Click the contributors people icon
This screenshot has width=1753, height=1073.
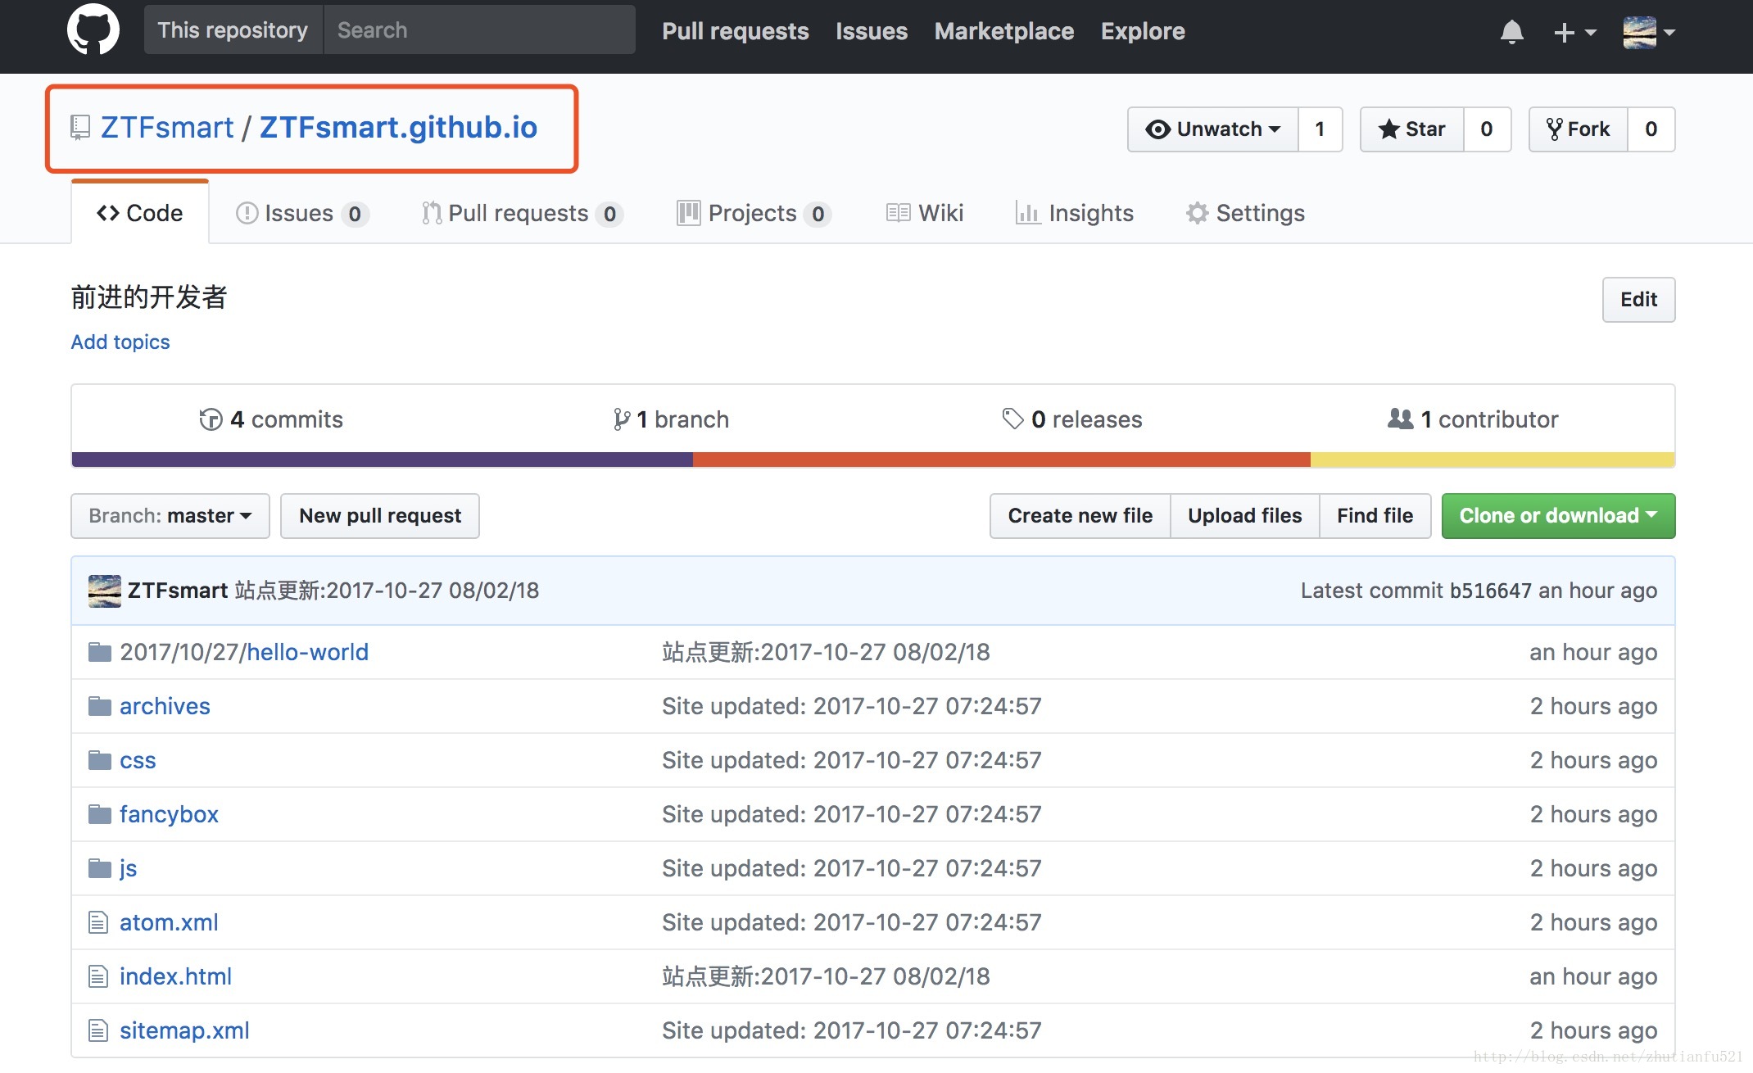click(1400, 419)
